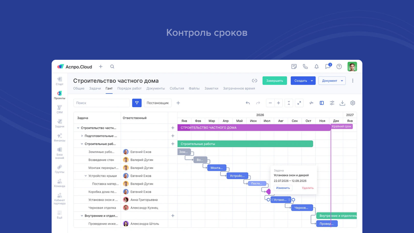Enter fullscreen mode for the Gantt chart
This screenshot has height=233, width=414.
coord(299,103)
